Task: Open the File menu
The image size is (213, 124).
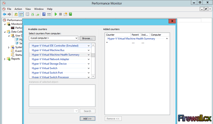Action: [x=9, y=9]
